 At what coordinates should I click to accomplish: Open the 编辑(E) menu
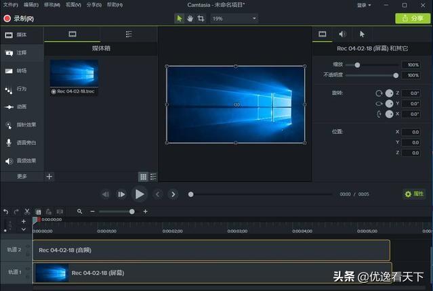click(31, 5)
